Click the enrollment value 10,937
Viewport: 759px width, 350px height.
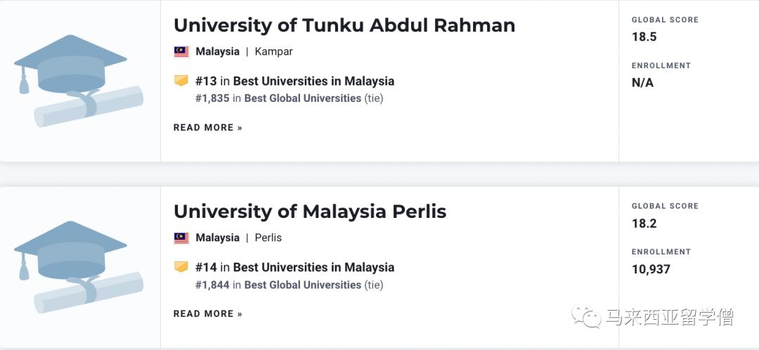[x=651, y=269]
